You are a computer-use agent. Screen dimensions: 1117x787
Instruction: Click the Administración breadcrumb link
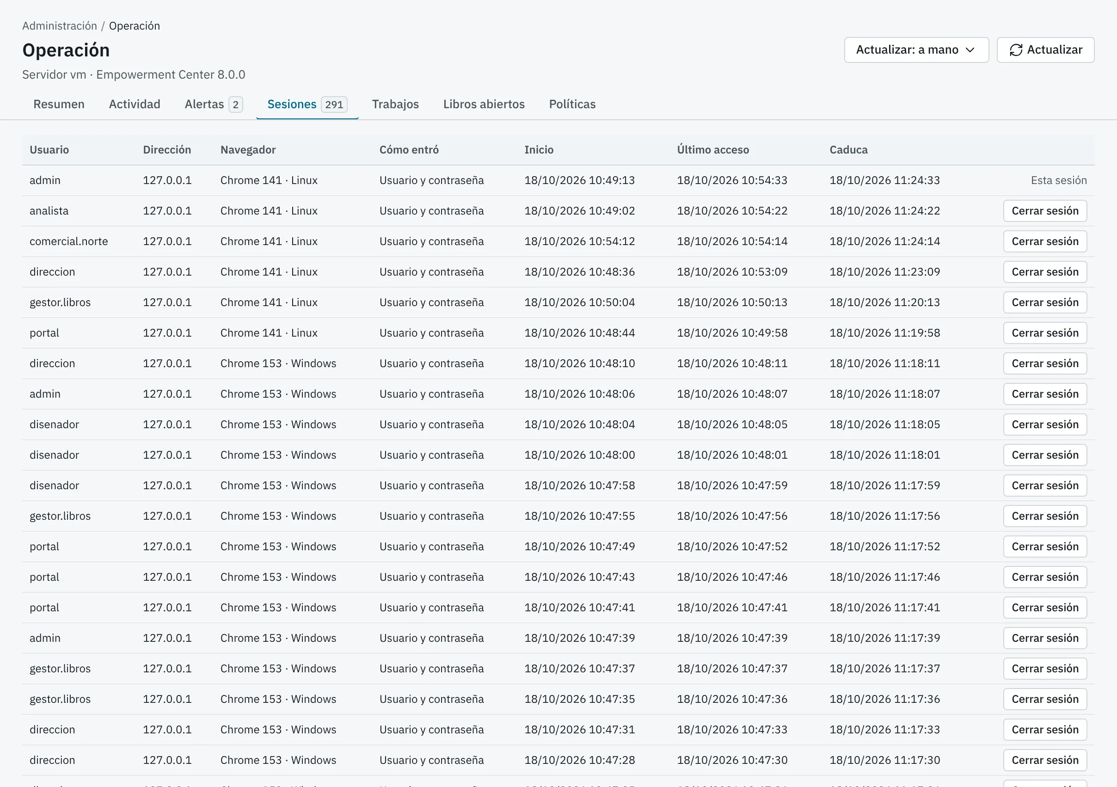pyautogui.click(x=59, y=26)
